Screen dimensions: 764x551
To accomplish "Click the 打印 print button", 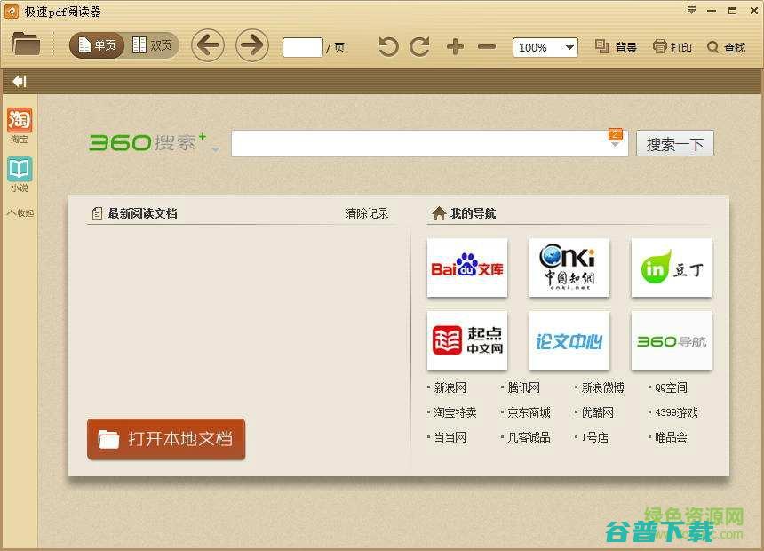I will click(x=672, y=47).
